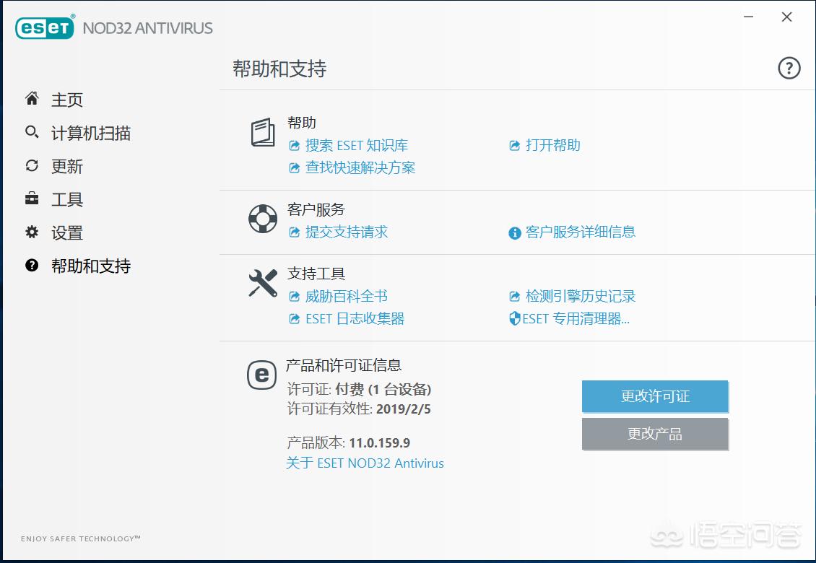The width and height of the screenshot is (816, 563).
Task: Click the refresh icon beside 更新
Action: pos(32,165)
